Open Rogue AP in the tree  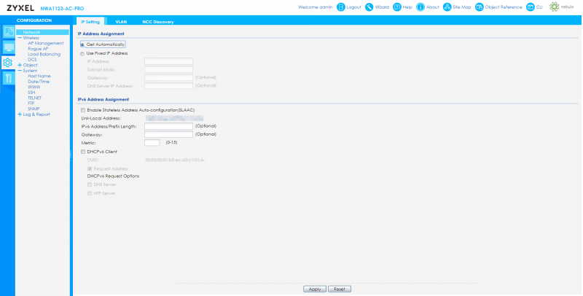(x=38, y=49)
